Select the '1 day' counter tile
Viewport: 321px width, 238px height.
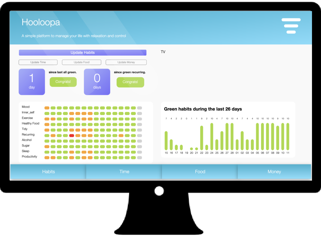pos(32,82)
